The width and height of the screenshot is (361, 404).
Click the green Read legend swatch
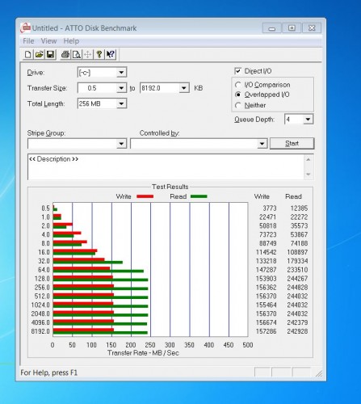click(199, 196)
